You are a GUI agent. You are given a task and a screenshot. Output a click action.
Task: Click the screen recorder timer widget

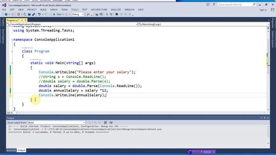pyautogui.click(x=202, y=152)
